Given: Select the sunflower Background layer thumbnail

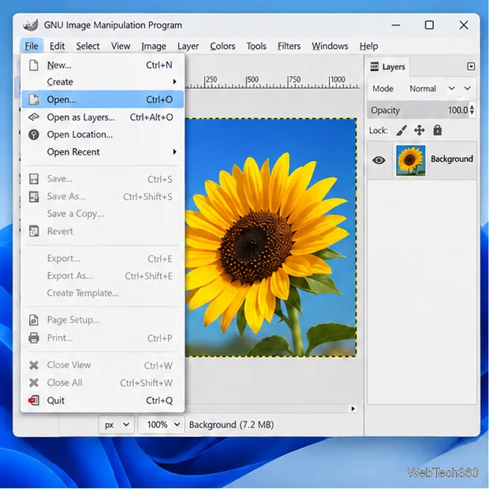Looking at the screenshot, I should click(x=410, y=160).
